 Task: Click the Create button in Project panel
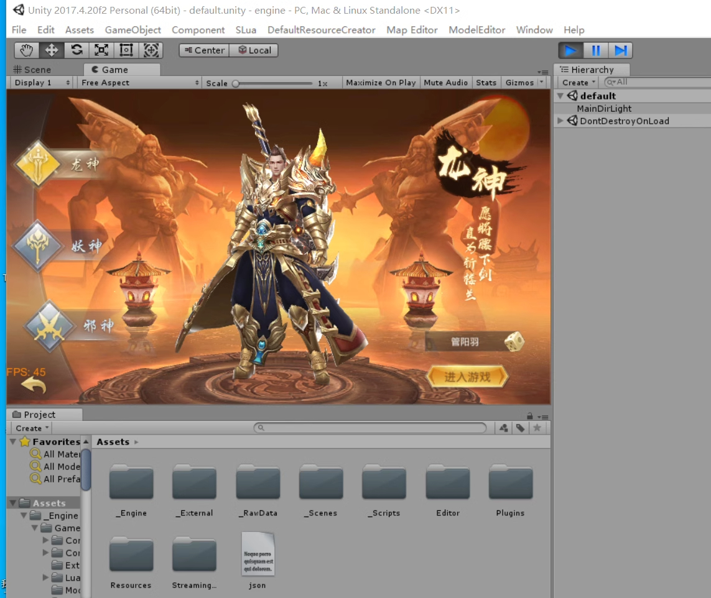tap(31, 428)
